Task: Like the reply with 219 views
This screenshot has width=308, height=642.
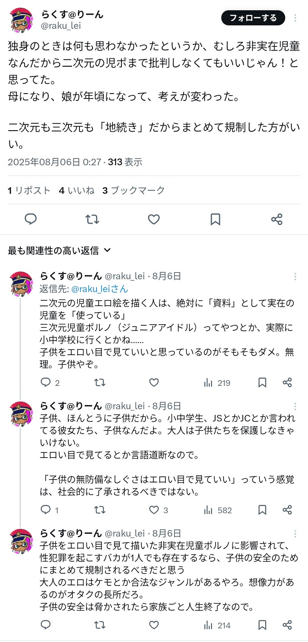Action: (x=154, y=382)
